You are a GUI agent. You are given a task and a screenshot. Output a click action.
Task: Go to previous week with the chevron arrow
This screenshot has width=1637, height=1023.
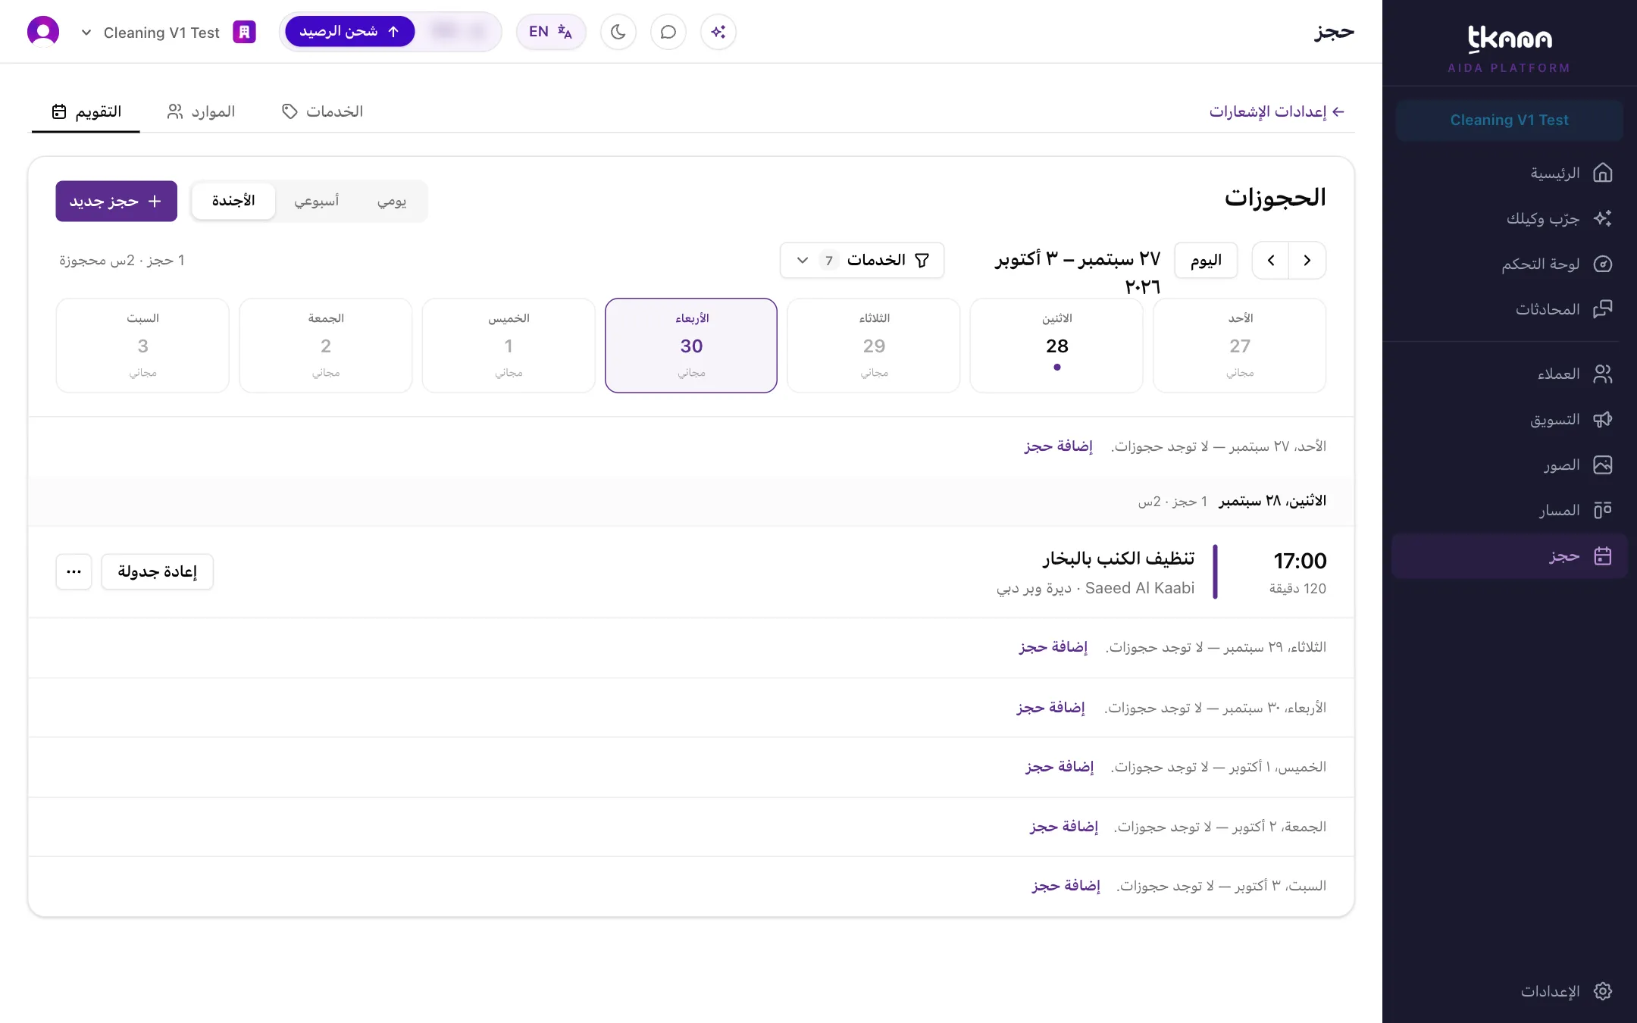coord(1307,260)
